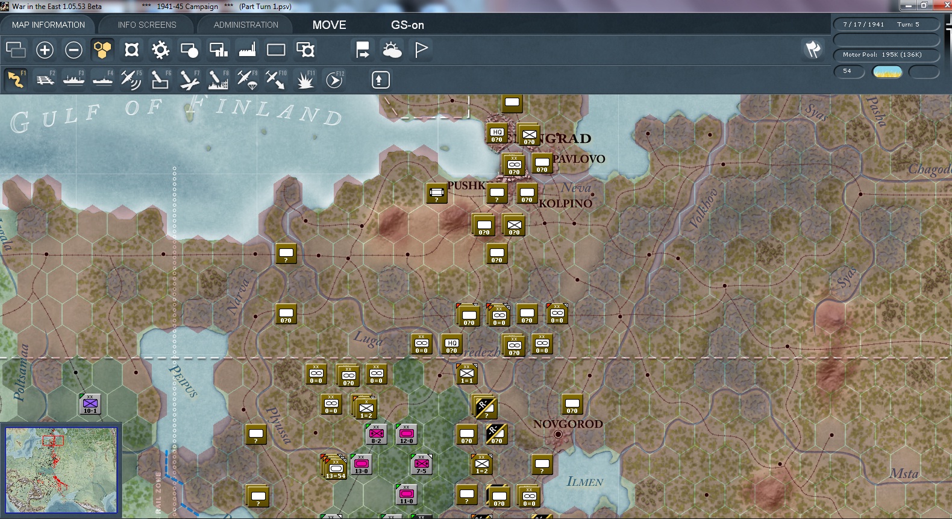Select F8 bomb city mode icon
The height and width of the screenshot is (519, 952).
pyautogui.click(x=219, y=80)
